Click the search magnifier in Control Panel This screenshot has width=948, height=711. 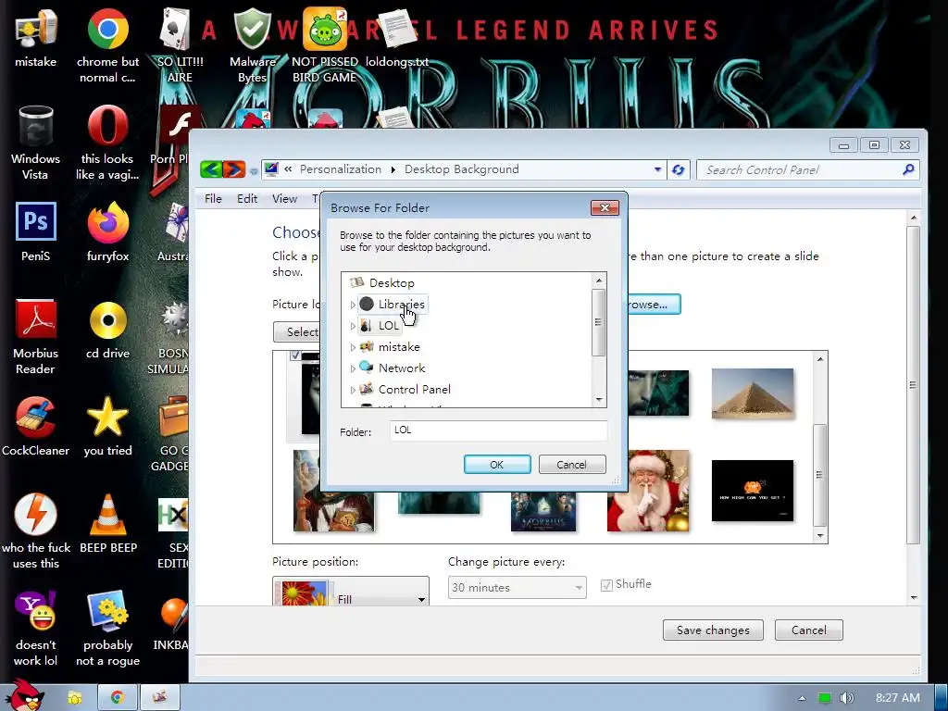pos(908,170)
